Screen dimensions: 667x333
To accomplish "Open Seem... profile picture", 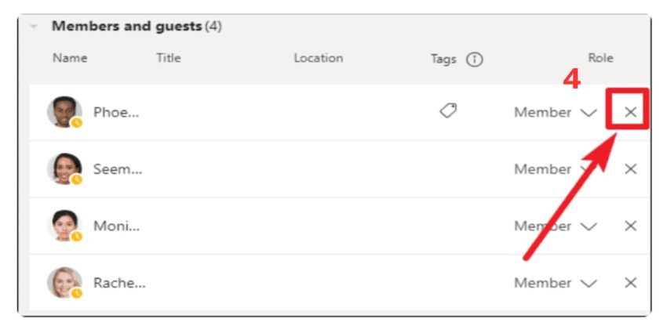I will click(x=64, y=168).
